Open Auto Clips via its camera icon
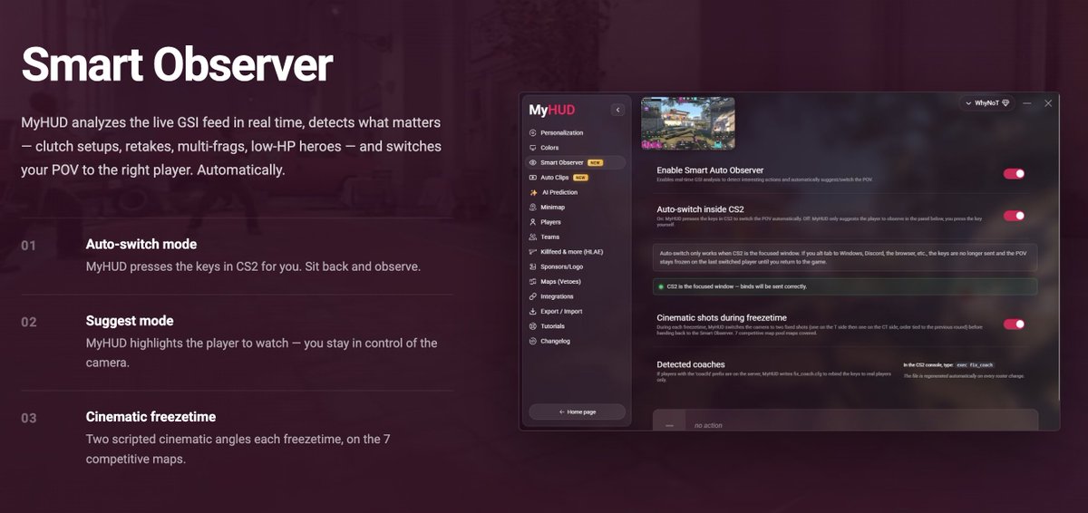Image resolution: width=1088 pixels, height=513 pixels. (x=533, y=178)
